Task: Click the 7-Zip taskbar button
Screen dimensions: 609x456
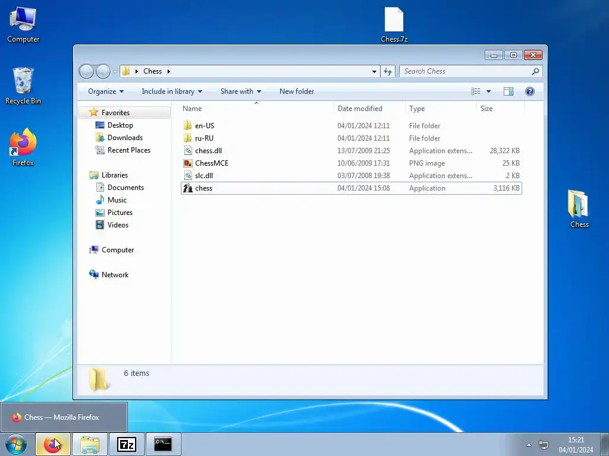Action: 127,444
